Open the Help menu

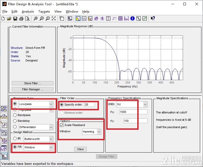[x=86, y=12]
